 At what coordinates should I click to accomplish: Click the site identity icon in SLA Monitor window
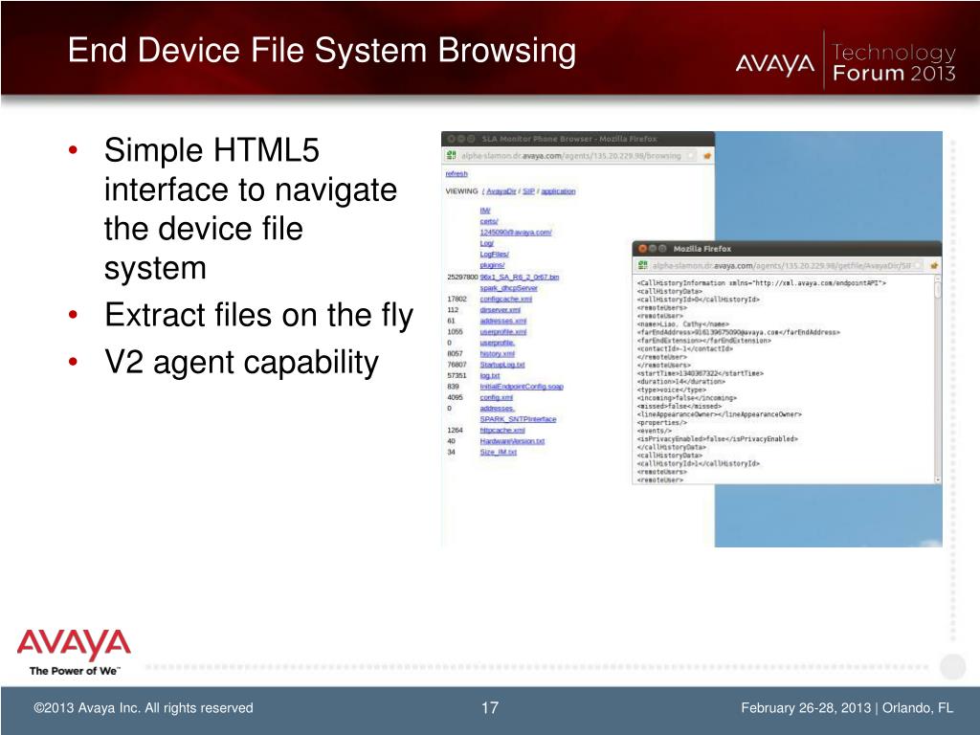[x=452, y=156]
